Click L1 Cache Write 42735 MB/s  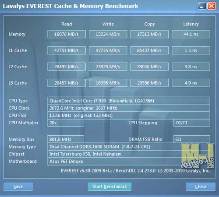[x=108, y=50]
